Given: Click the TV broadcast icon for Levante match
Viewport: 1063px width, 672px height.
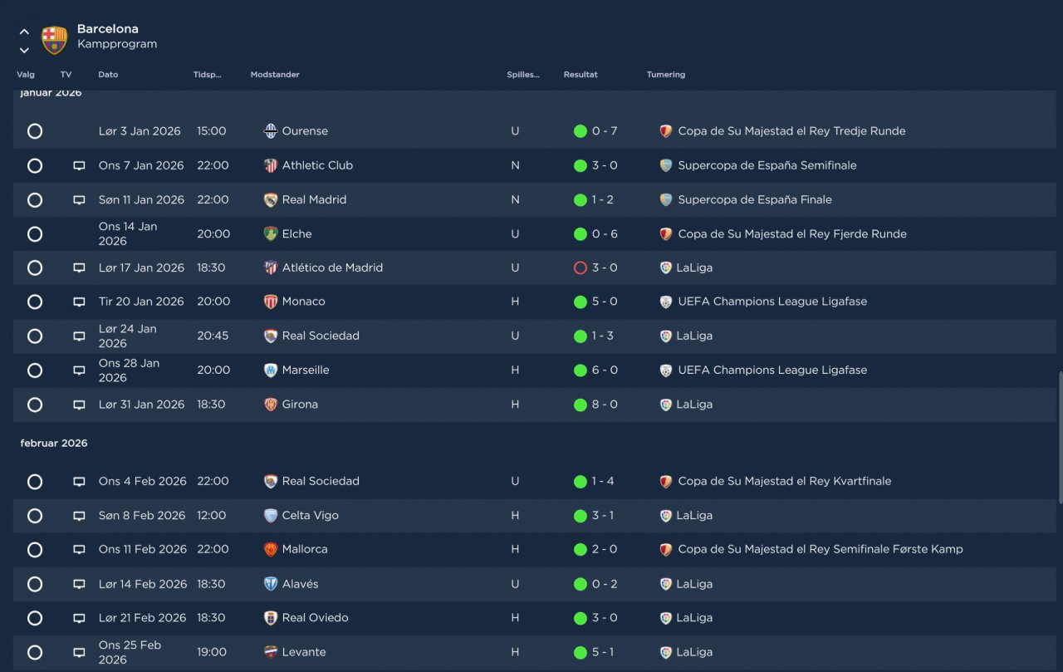Looking at the screenshot, I should tap(79, 652).
